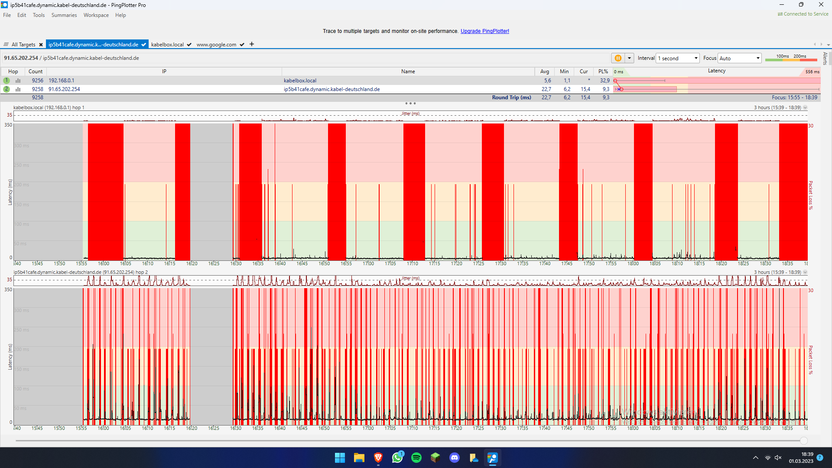The image size is (832, 468).
Task: Click the Upgrade PingPlotter link
Action: [484, 31]
